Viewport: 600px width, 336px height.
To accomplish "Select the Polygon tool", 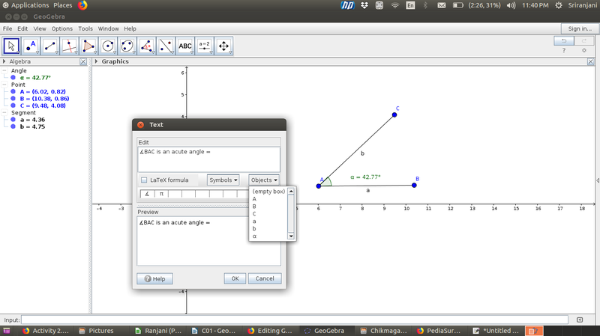I will click(88, 46).
